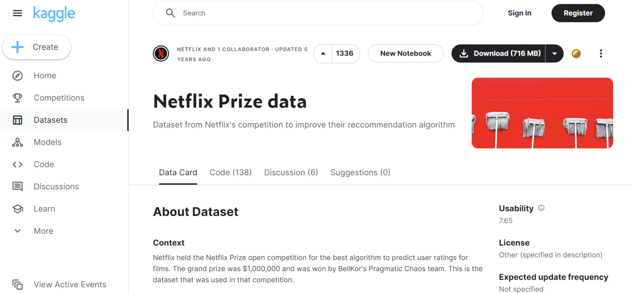Image resolution: width=632 pixels, height=294 pixels.
Task: Click the bronze medal badge icon
Action: [576, 54]
